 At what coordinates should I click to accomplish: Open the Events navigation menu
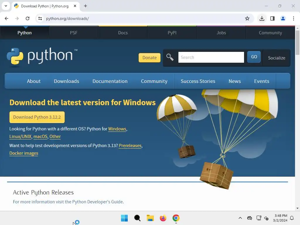pos(262,81)
